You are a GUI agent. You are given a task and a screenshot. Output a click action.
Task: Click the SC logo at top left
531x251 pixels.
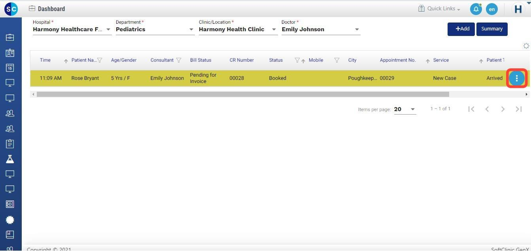[x=10, y=9]
